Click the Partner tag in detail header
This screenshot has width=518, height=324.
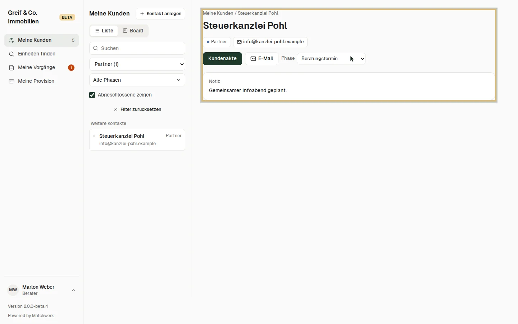[217, 42]
